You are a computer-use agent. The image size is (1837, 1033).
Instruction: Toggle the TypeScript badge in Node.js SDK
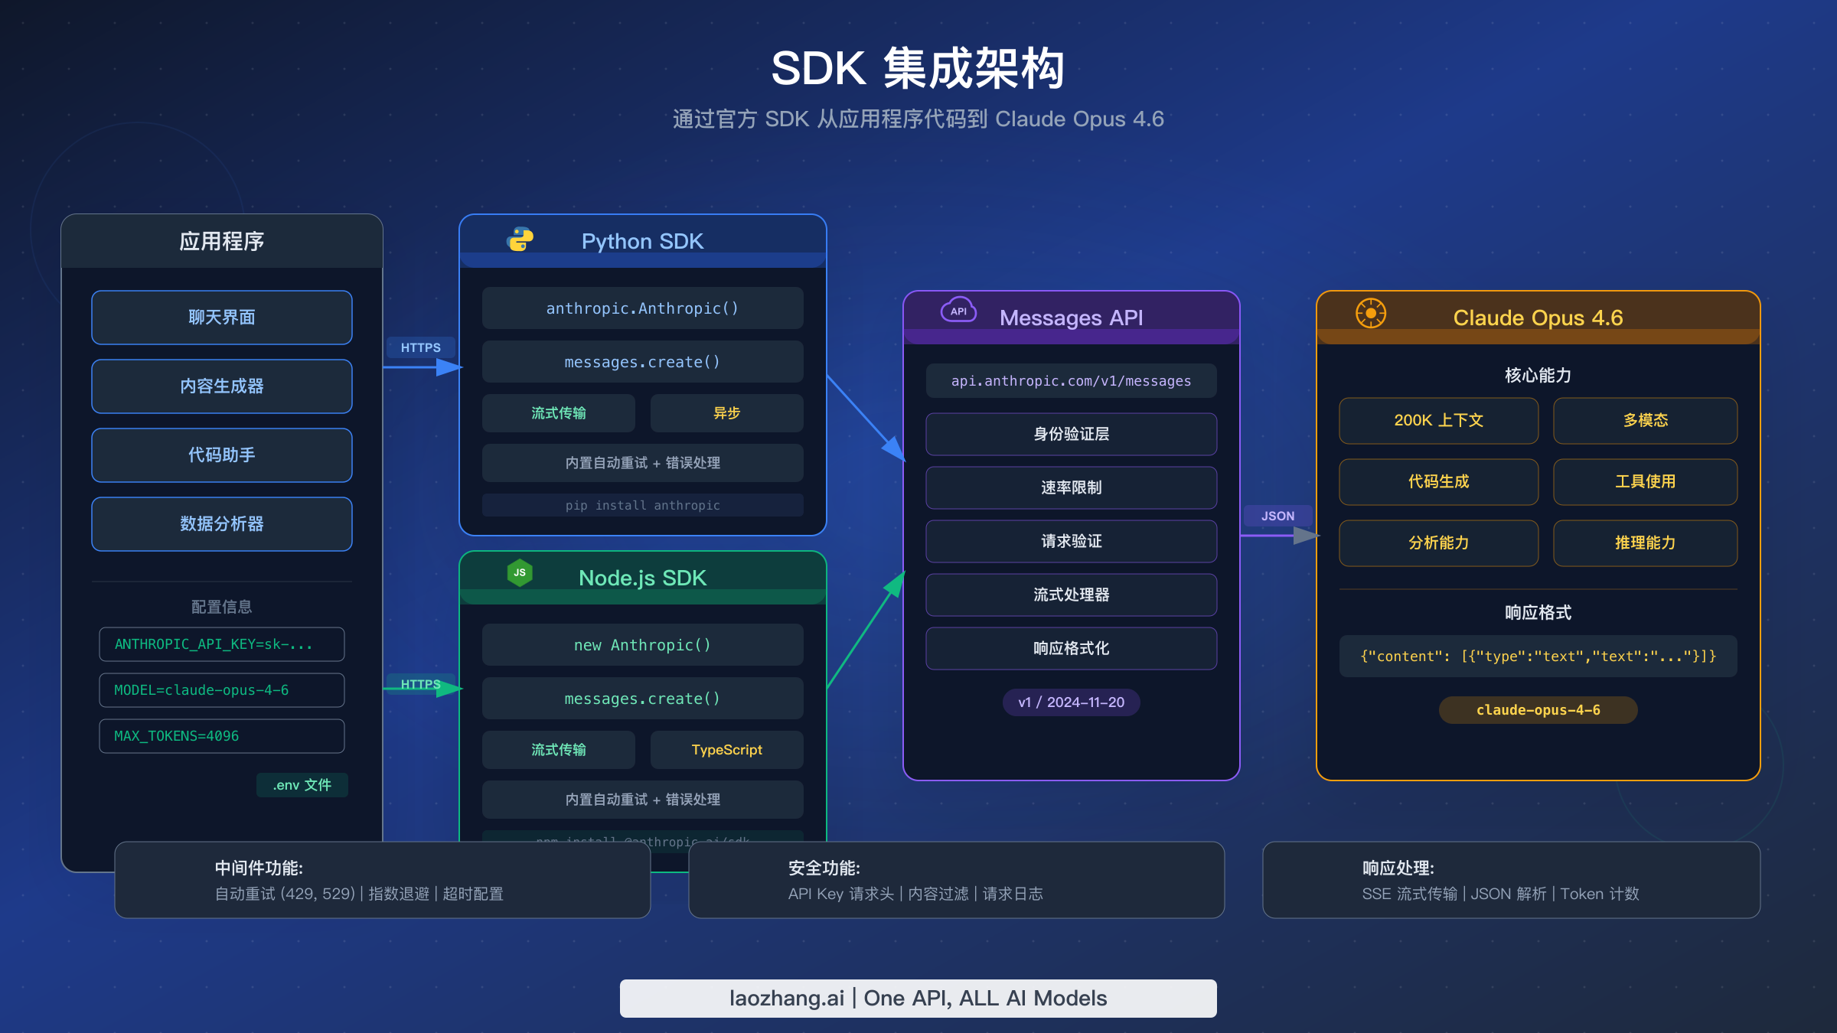coord(726,749)
